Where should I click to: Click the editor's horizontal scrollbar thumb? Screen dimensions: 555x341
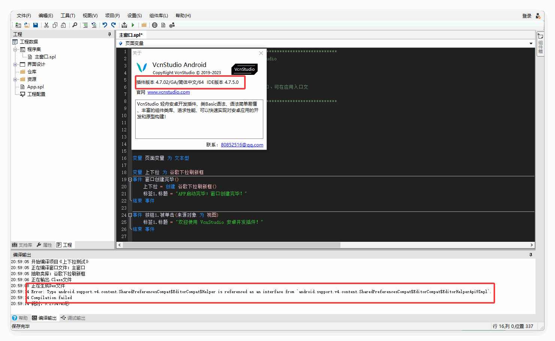[x=231, y=245]
